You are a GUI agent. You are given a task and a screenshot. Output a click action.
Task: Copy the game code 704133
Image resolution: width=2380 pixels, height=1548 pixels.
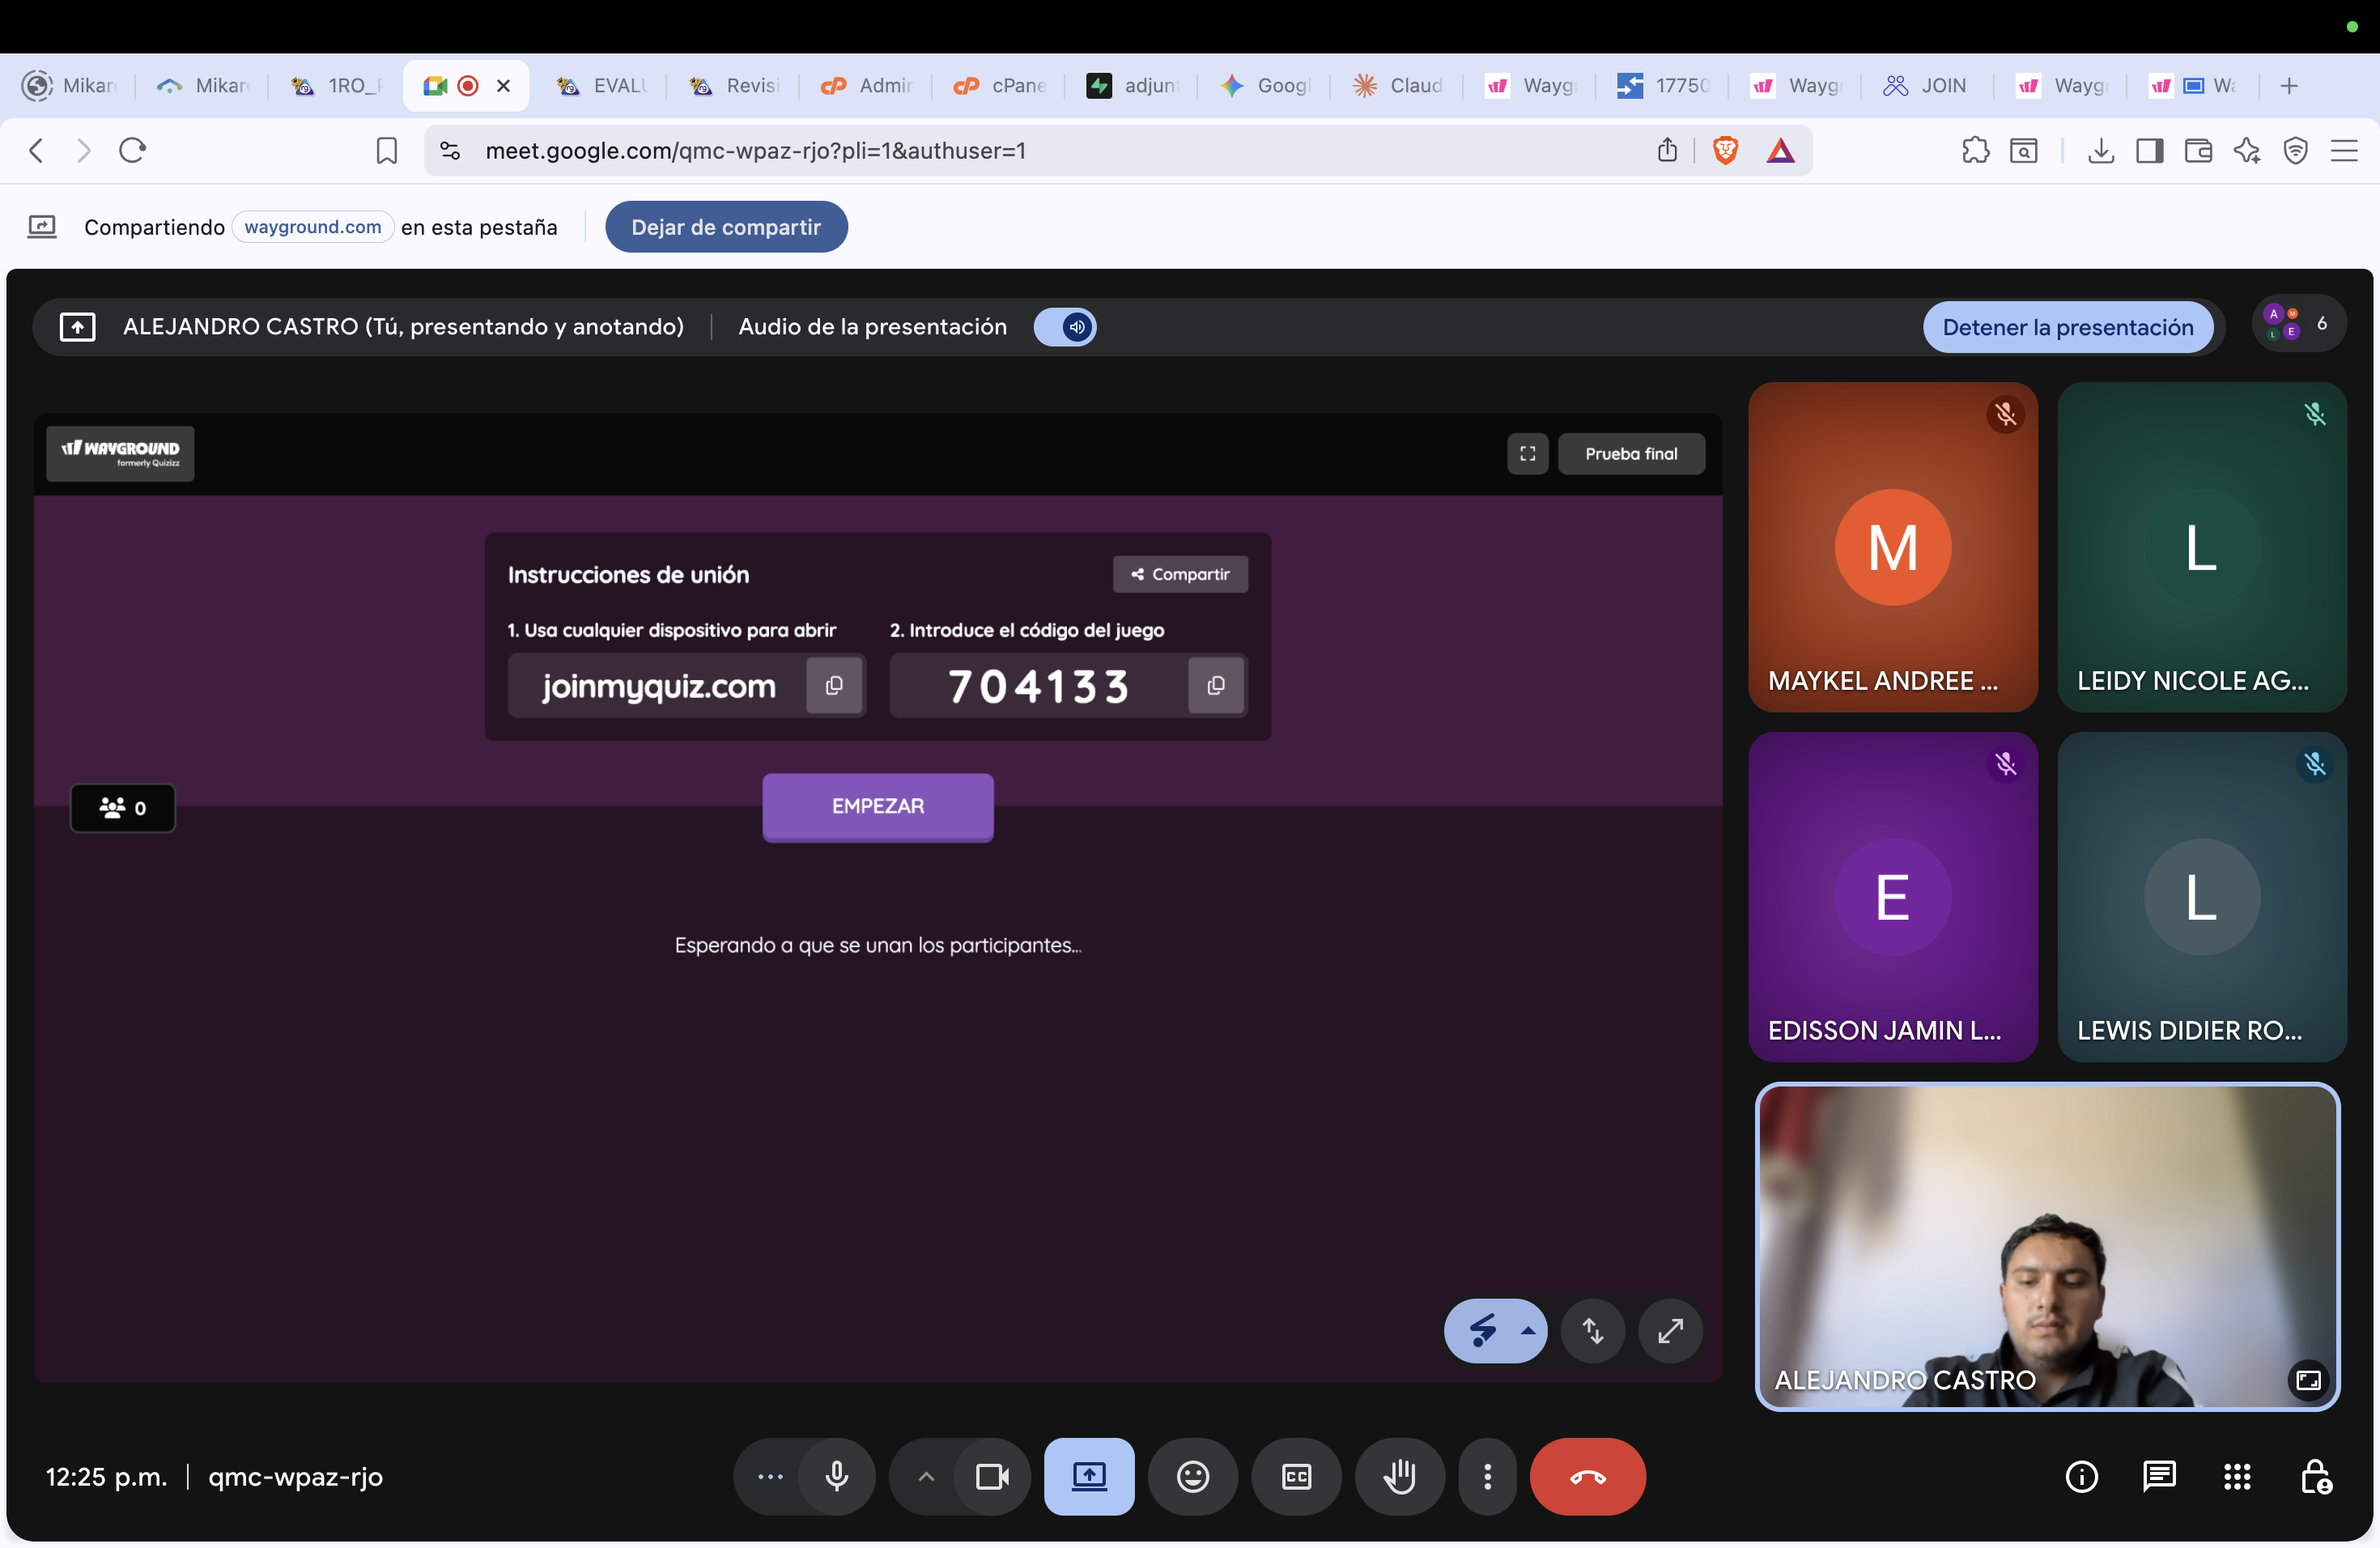[x=1216, y=686]
